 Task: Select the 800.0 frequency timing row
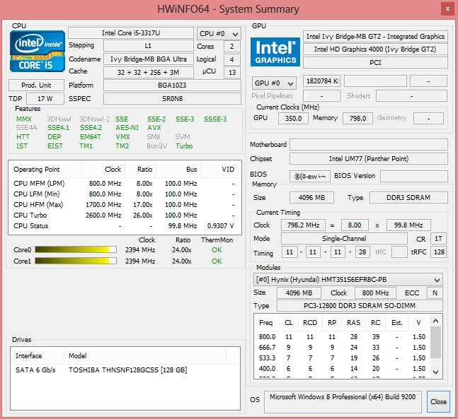[342, 337]
